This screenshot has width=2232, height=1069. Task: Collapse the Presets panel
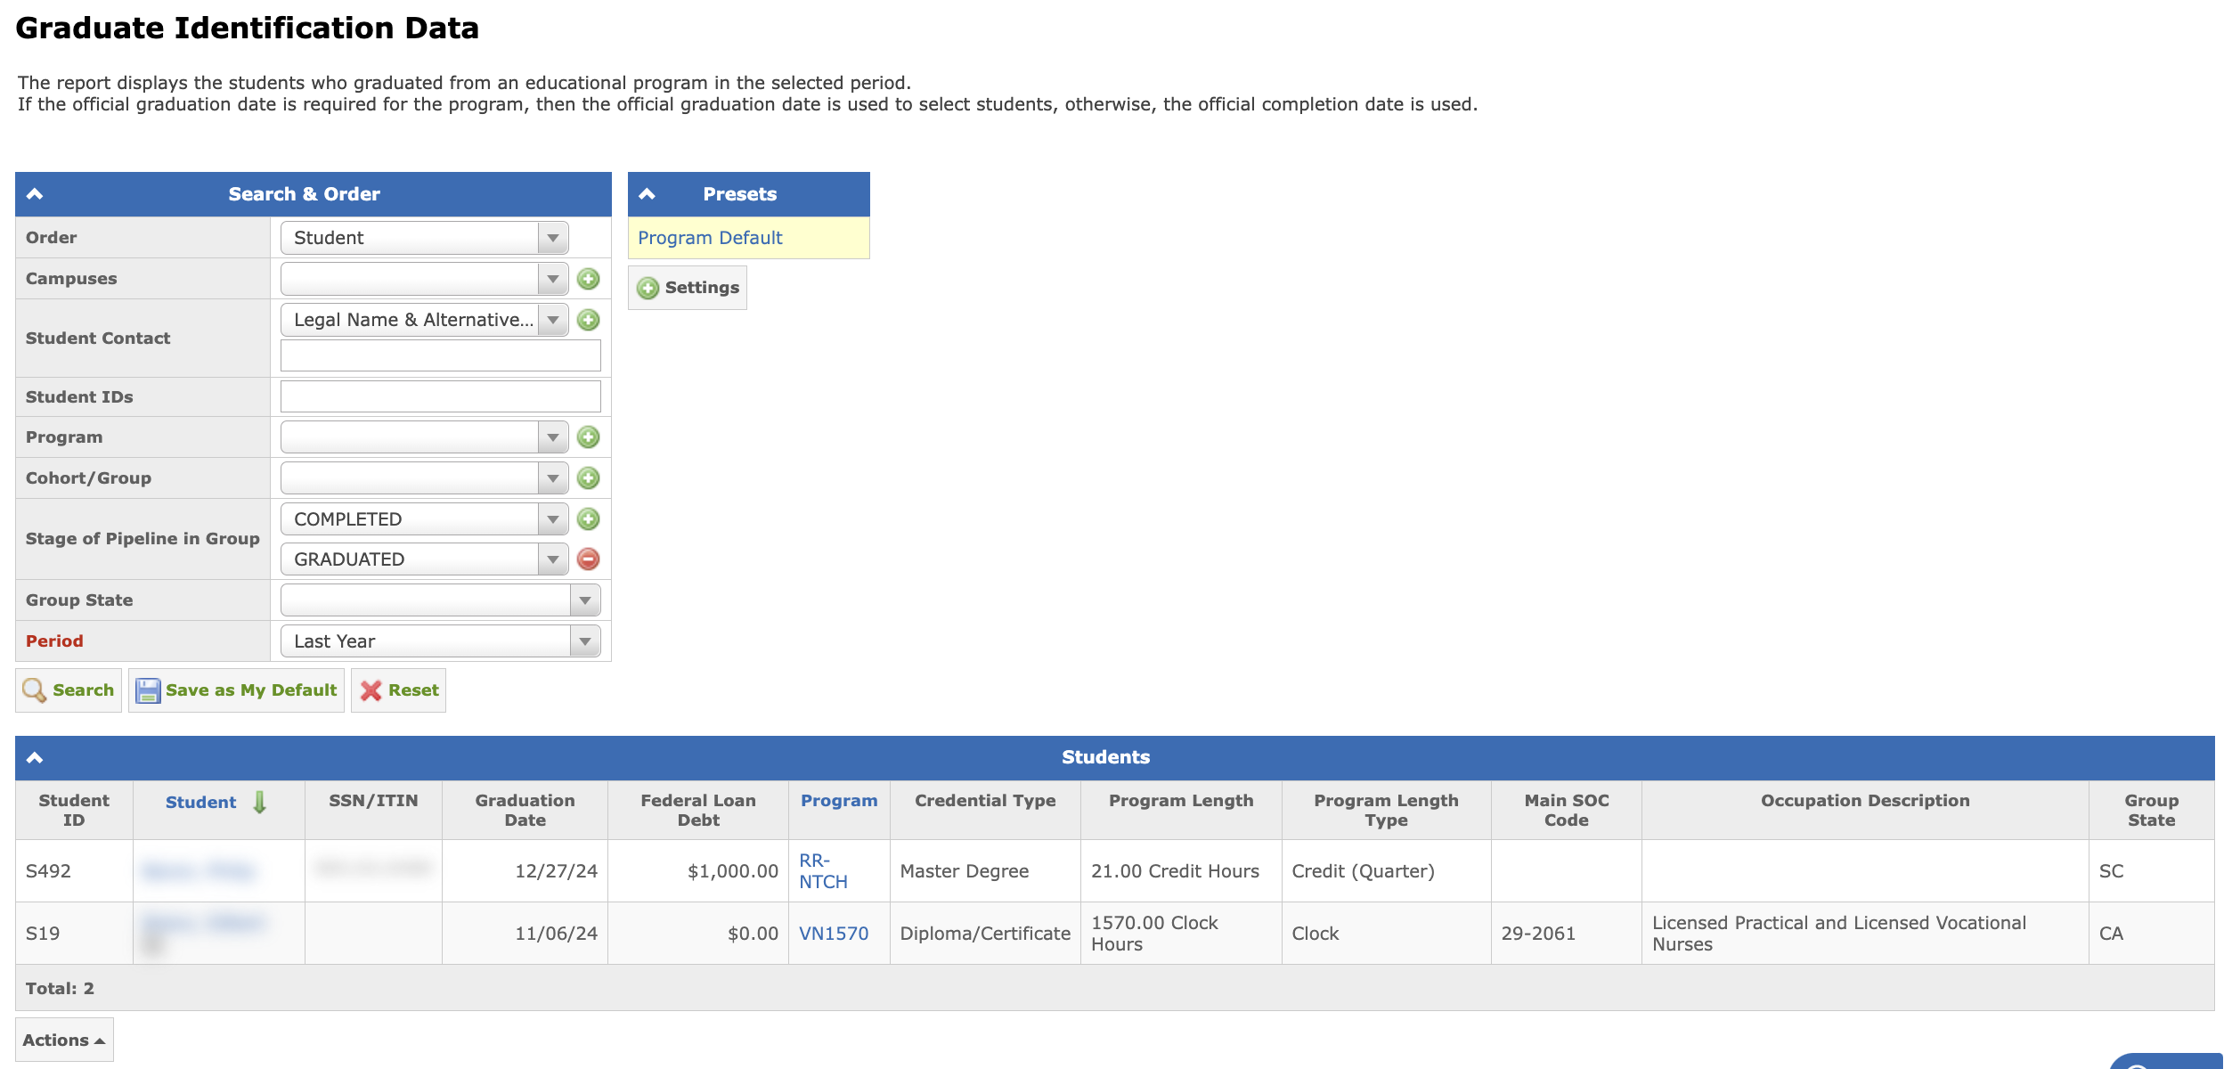pos(648,194)
